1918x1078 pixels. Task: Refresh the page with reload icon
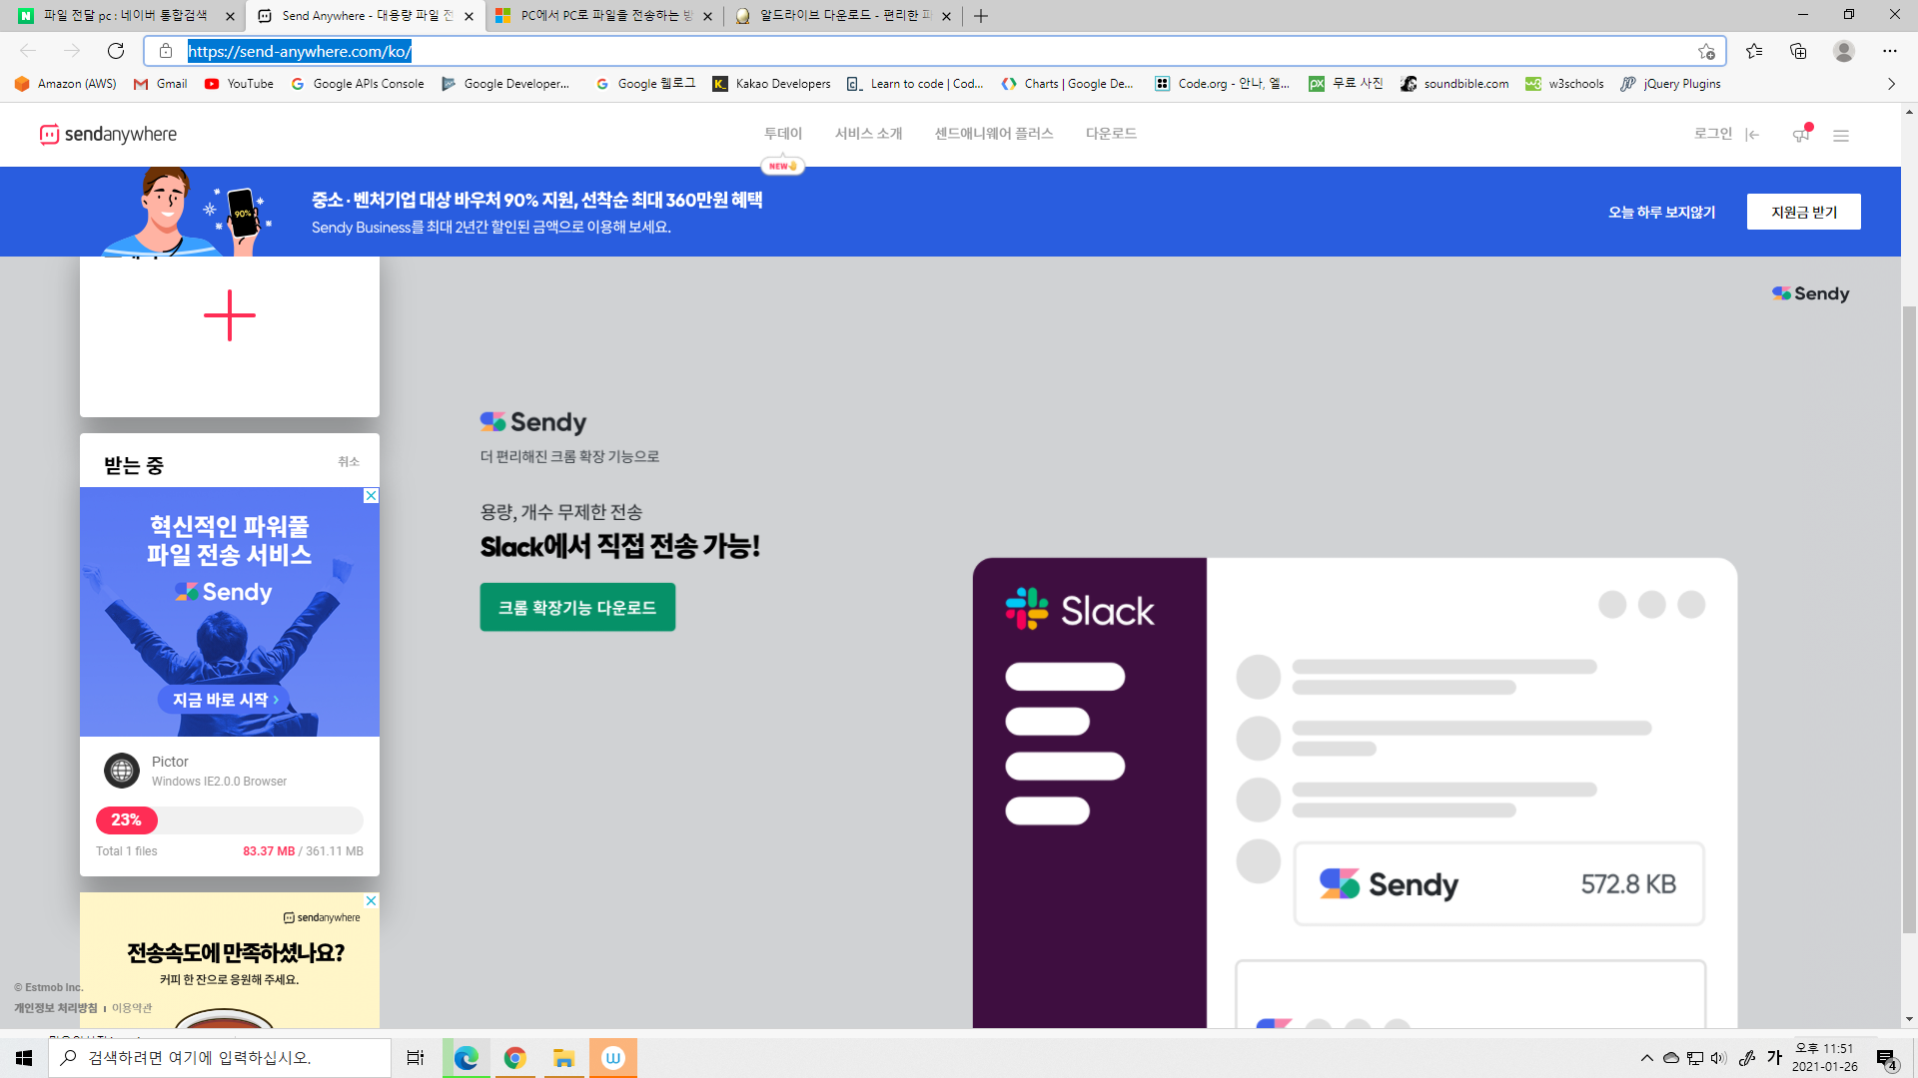116,51
